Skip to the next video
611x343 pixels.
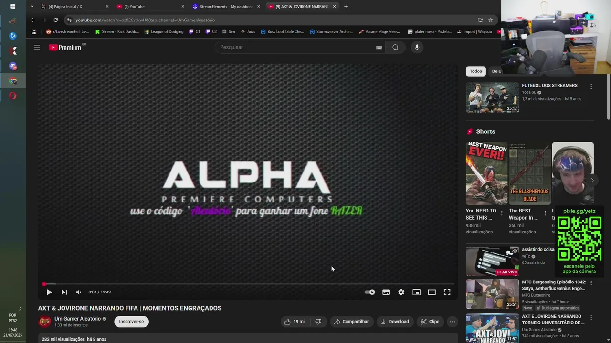click(x=64, y=292)
